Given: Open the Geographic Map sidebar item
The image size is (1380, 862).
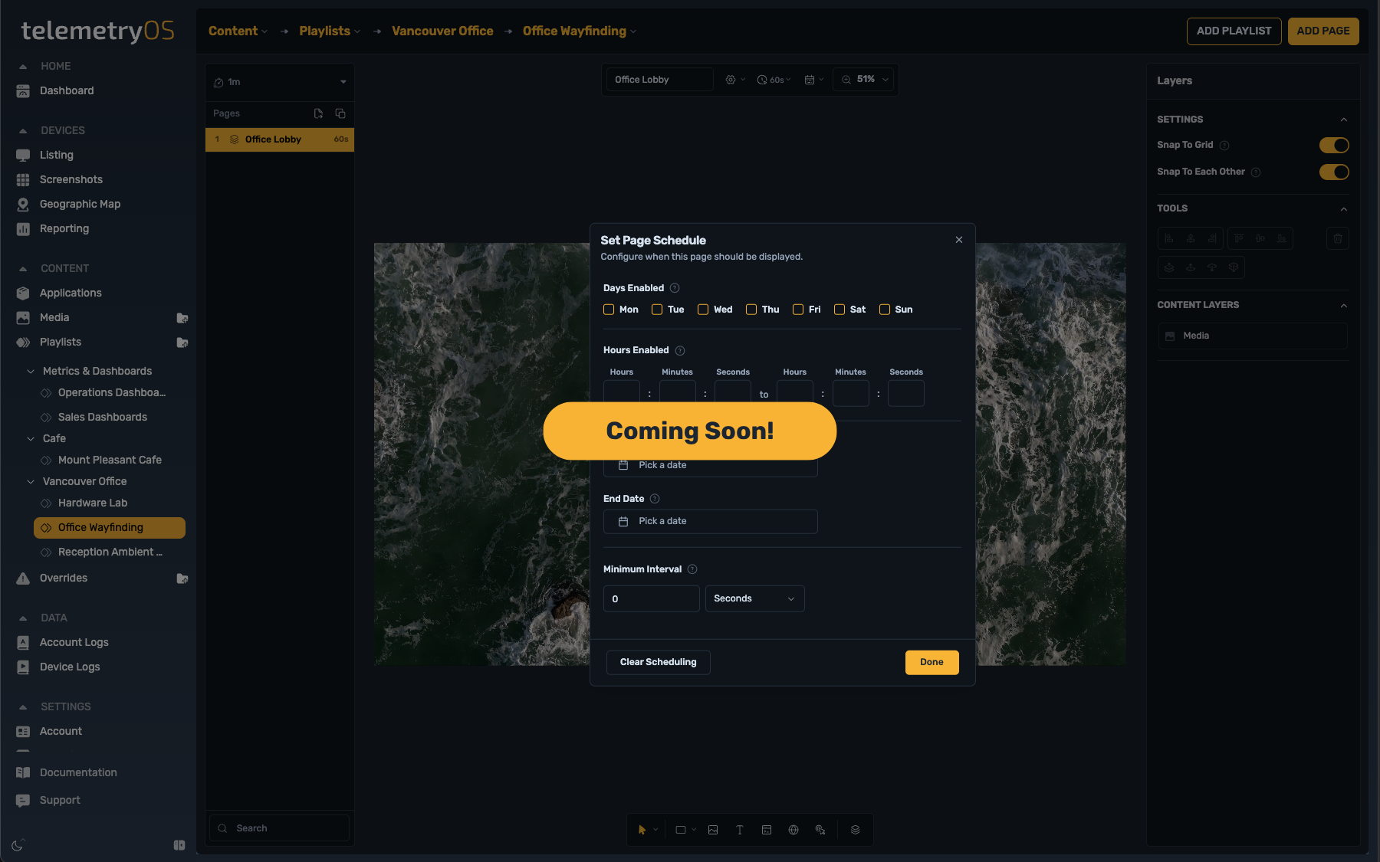Looking at the screenshot, I should pos(79,204).
